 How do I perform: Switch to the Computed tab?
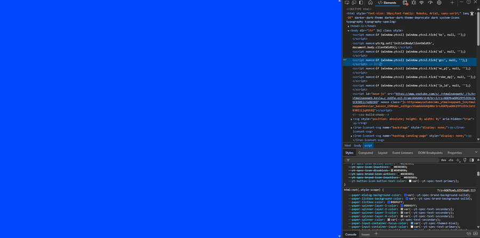click(365, 153)
